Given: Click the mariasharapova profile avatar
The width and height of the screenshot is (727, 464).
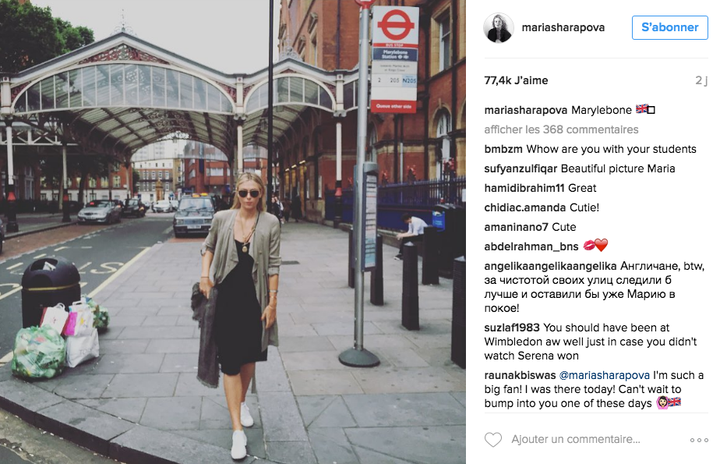Looking at the screenshot, I should tap(499, 28).
